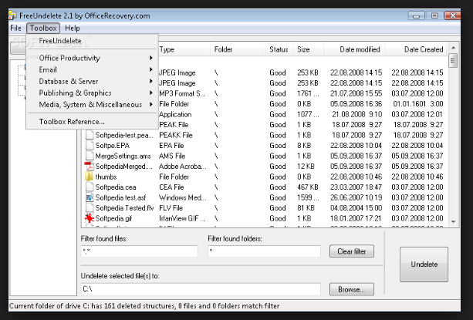Expand the Email submenu
Image resolution: width=473 pixels, height=320 pixels.
93,69
